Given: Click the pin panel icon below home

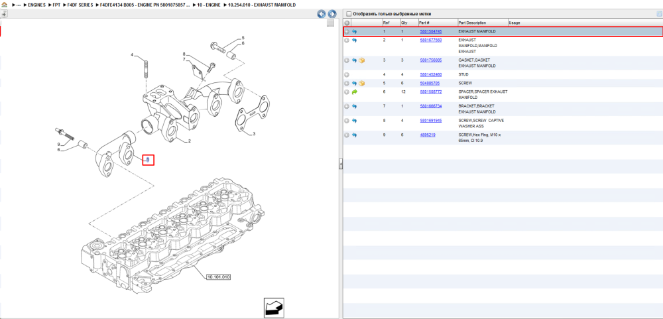Looking at the screenshot, I should 4,14.
